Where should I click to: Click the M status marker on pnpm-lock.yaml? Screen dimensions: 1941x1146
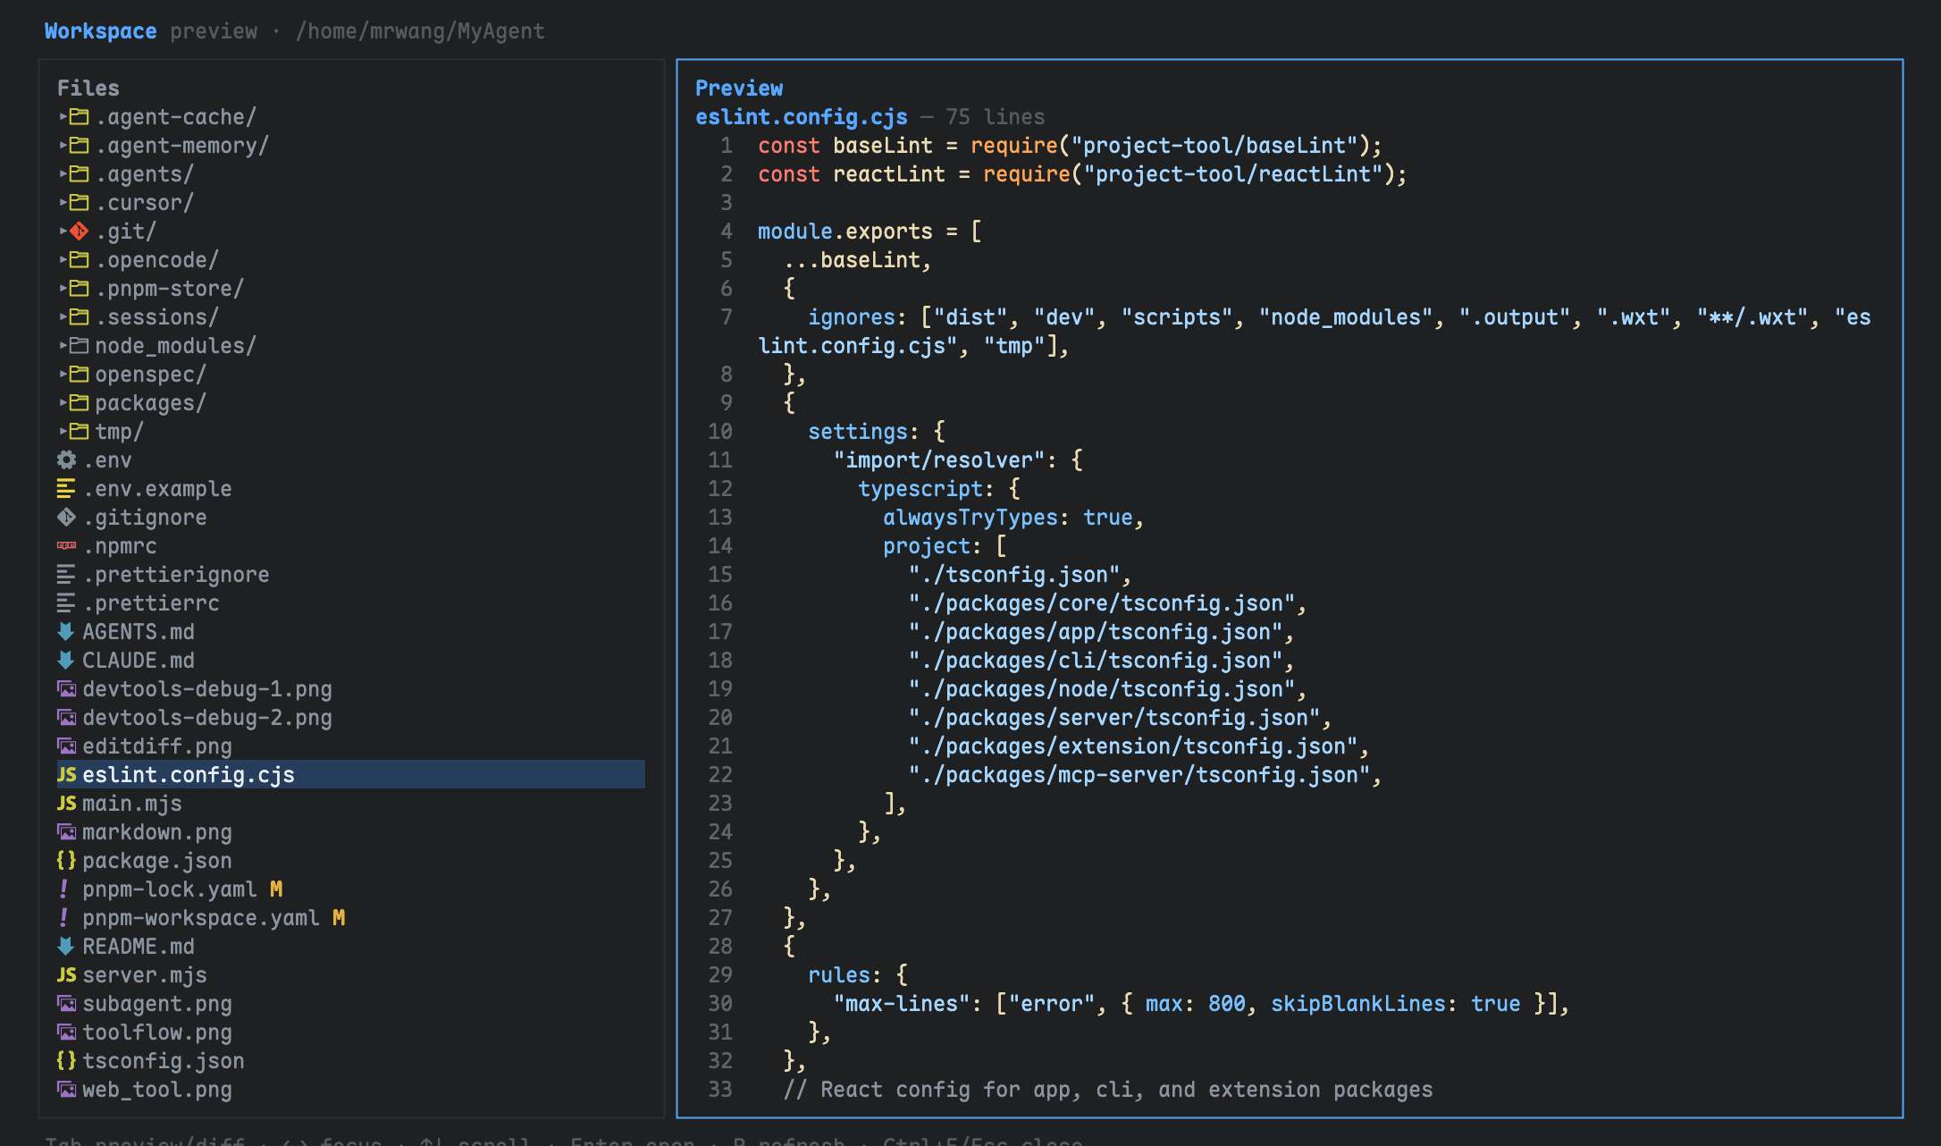point(276,889)
